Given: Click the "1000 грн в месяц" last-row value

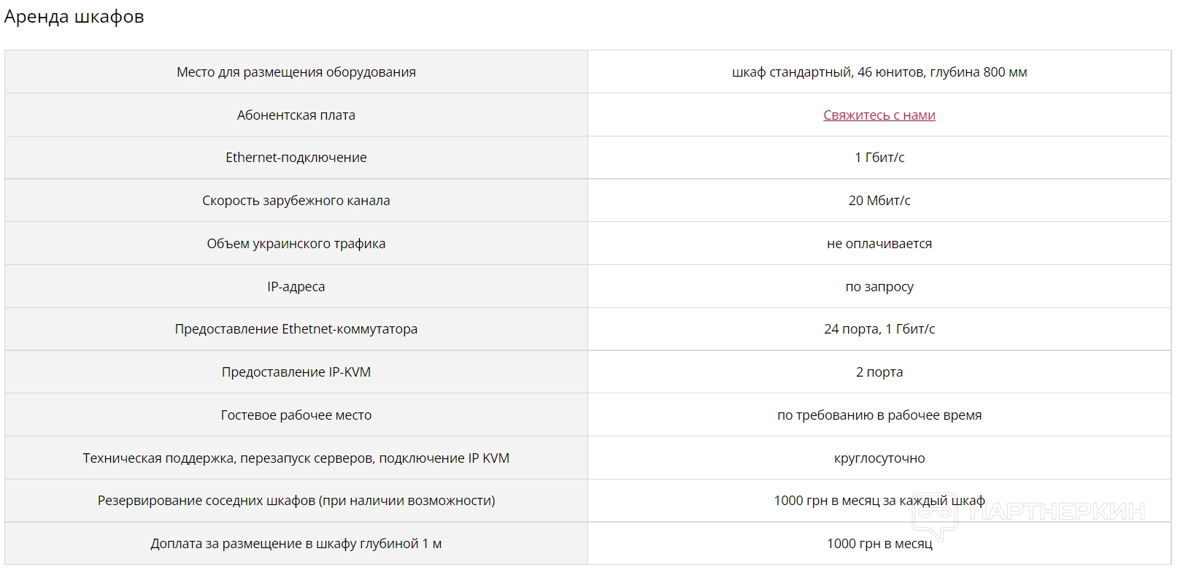Looking at the screenshot, I should 879,544.
